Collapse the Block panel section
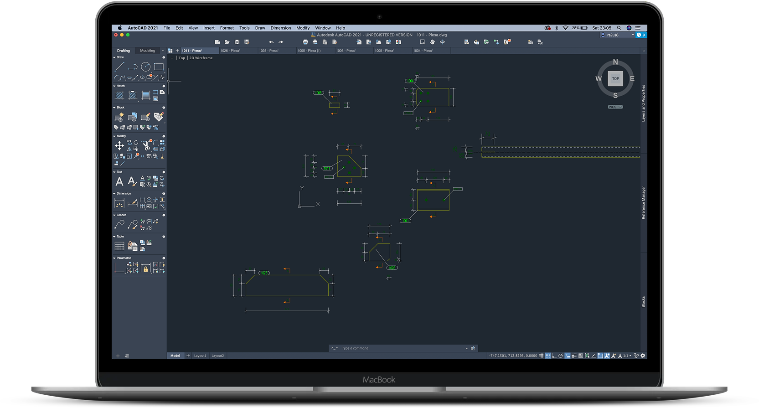 [x=114, y=108]
